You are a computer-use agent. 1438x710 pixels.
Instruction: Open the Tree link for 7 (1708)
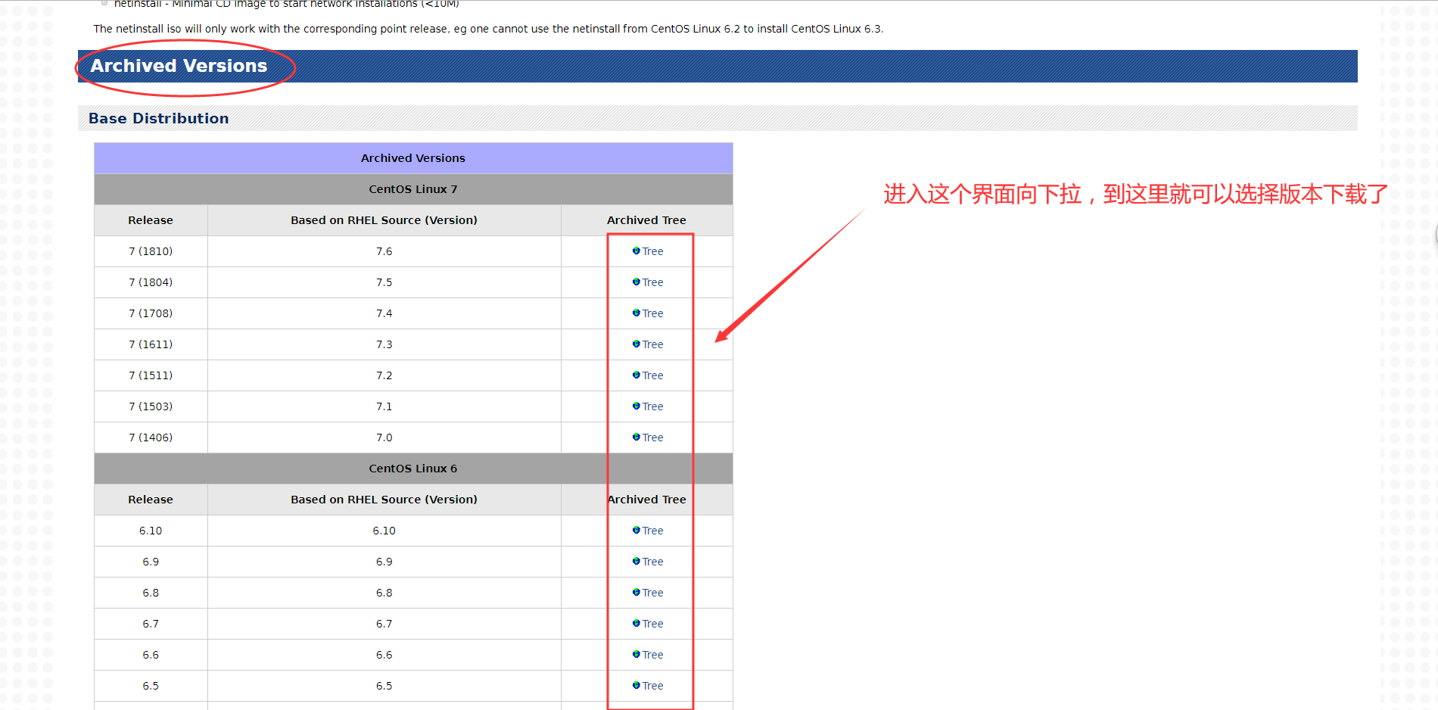[x=652, y=313]
